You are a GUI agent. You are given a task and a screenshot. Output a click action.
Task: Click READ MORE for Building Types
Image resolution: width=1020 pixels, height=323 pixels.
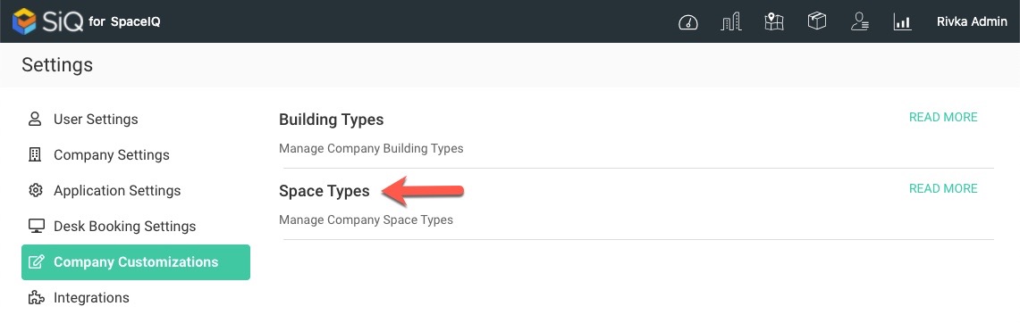click(942, 117)
